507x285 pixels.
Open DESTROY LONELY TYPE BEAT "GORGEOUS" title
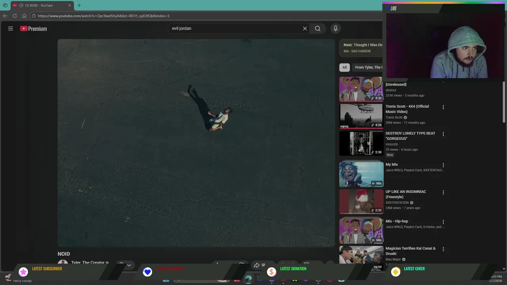[410, 136]
